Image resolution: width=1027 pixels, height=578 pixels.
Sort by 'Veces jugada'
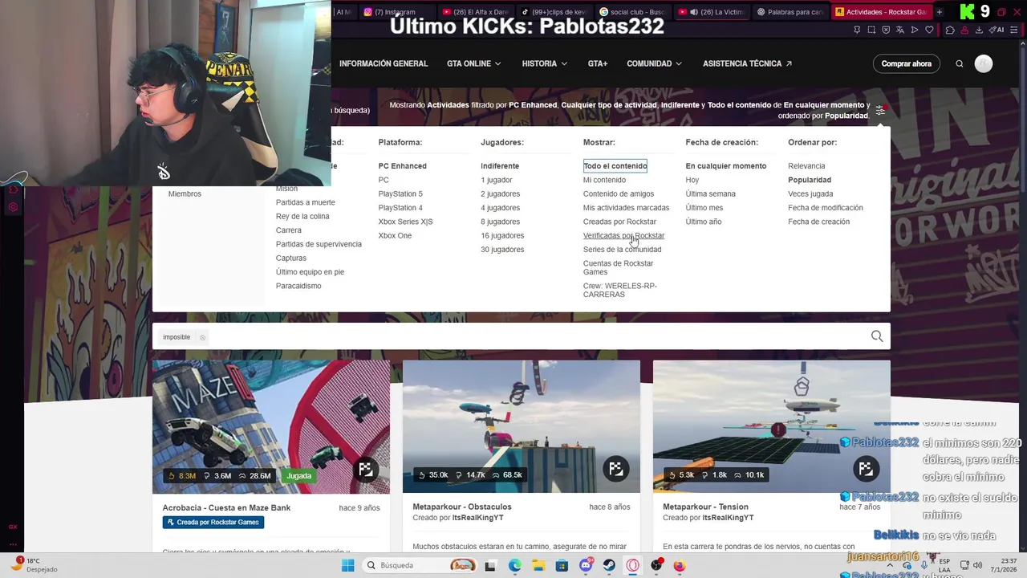tap(810, 194)
